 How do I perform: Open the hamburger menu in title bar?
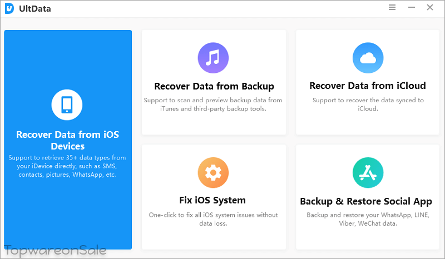(x=392, y=7)
